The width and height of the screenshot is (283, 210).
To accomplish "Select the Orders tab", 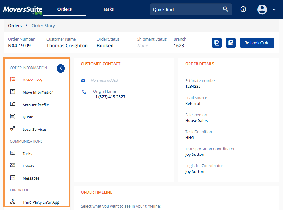I will [x=64, y=9].
